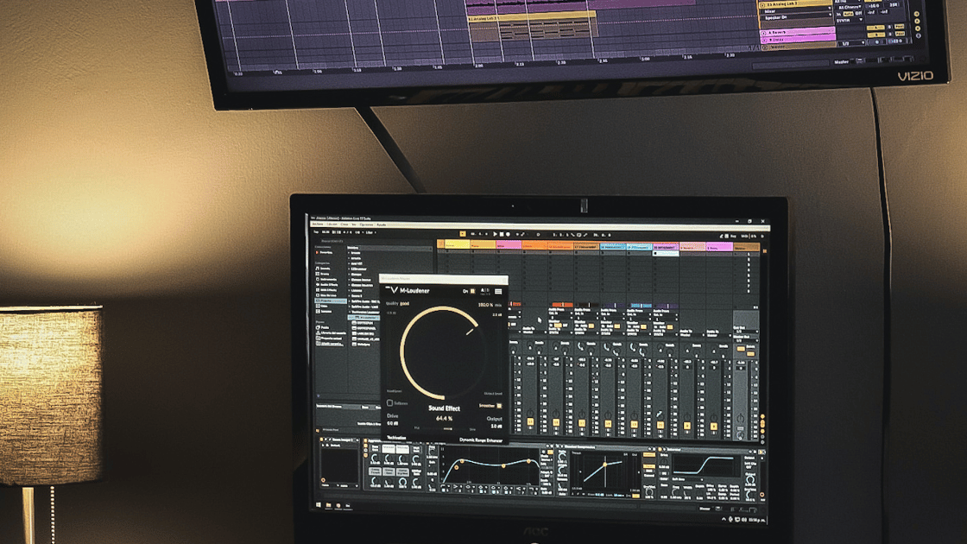Open Librería del usuario in browser places
967x544 pixels.
coord(332,333)
